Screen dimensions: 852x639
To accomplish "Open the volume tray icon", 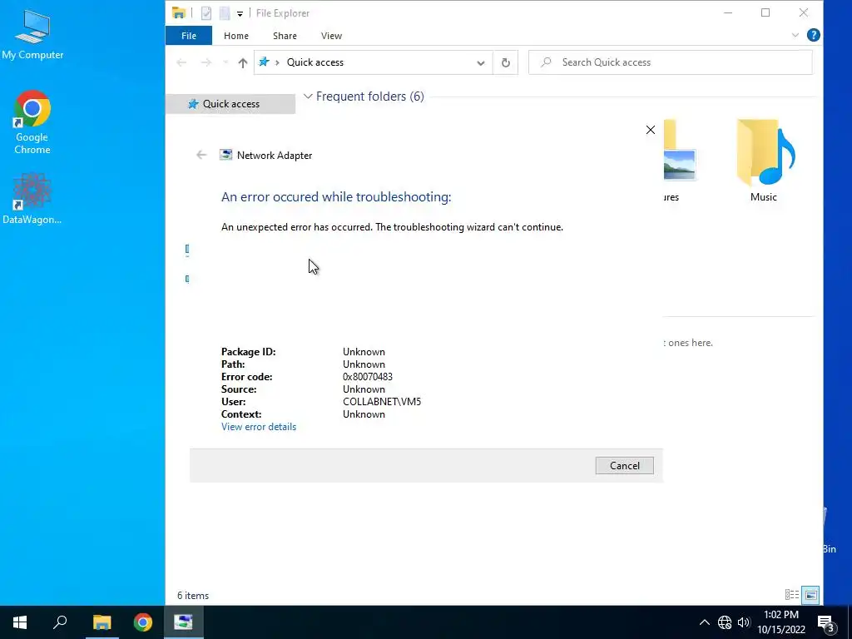I will pyautogui.click(x=744, y=622).
